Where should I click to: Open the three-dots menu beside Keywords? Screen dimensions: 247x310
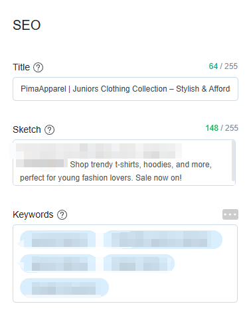click(x=230, y=214)
